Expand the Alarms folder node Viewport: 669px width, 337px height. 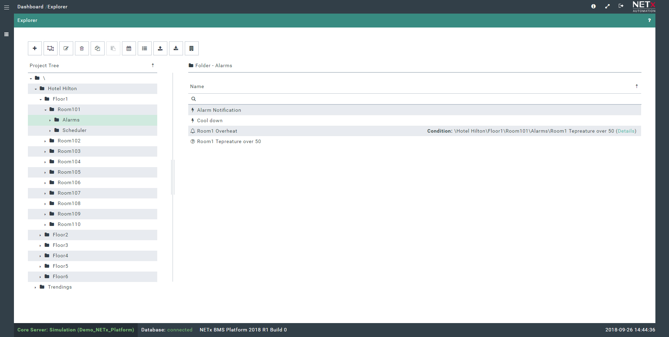[x=50, y=120]
